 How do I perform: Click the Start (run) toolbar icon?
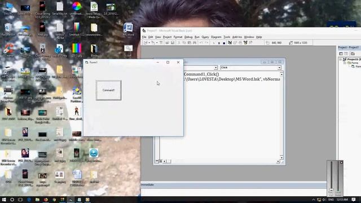(x=214, y=43)
